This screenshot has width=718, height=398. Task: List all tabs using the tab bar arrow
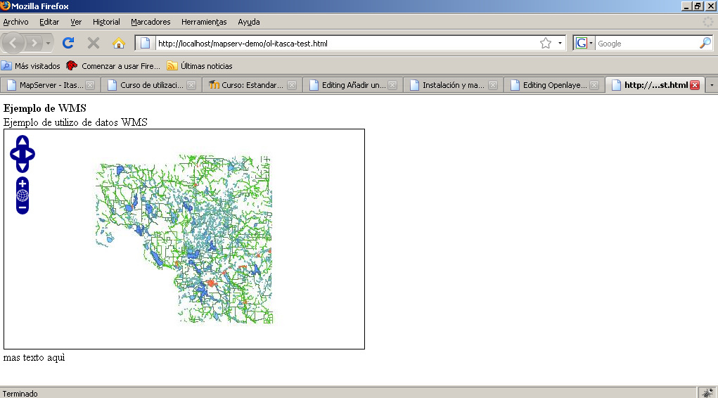(712, 85)
